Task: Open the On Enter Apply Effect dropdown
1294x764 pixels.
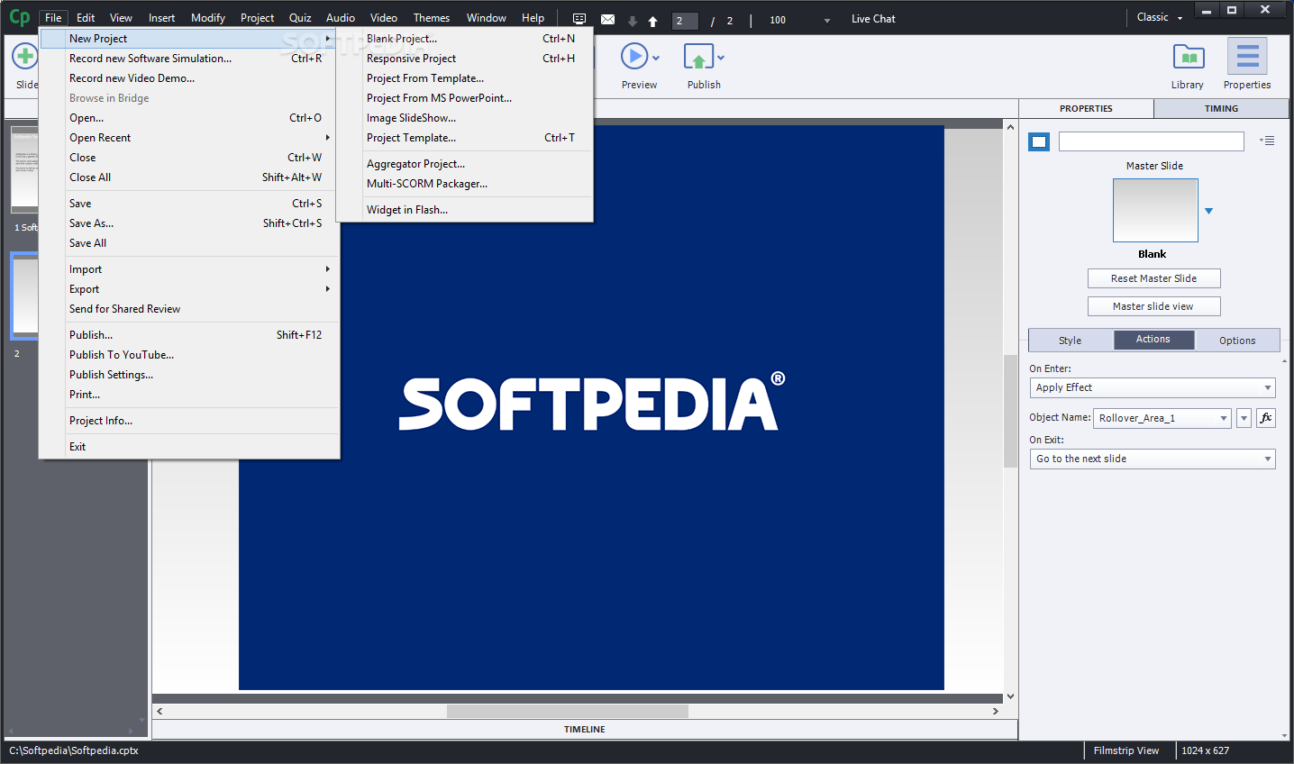Action: click(1153, 387)
